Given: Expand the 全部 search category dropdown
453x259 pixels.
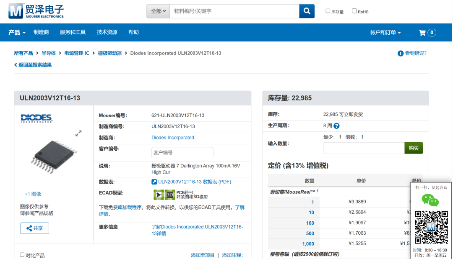Looking at the screenshot, I should coord(158,11).
